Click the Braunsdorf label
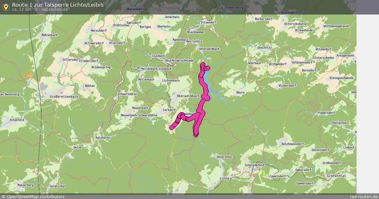379x199 pixels. [x=289, y=12]
